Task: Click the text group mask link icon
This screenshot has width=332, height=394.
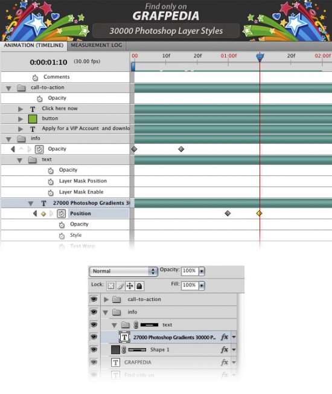Action: coord(136,325)
